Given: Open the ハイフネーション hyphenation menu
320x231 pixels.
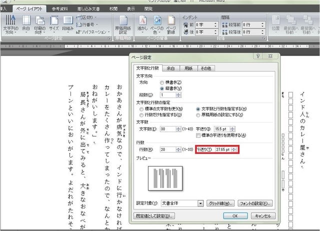Looking at the screenshot, I should point(93,32).
